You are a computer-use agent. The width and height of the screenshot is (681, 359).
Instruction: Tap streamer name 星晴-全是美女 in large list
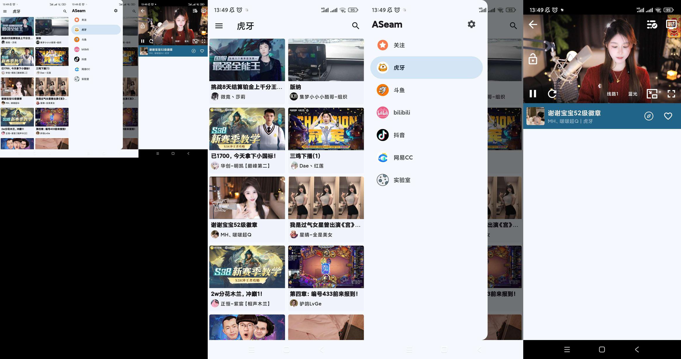pyautogui.click(x=316, y=235)
